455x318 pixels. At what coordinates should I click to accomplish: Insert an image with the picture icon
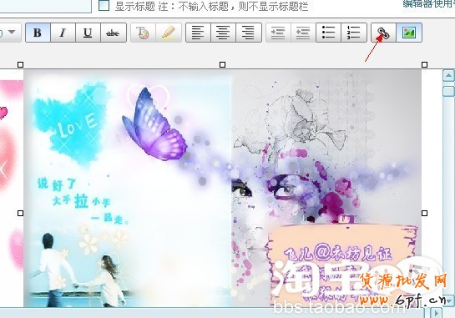coord(409,33)
